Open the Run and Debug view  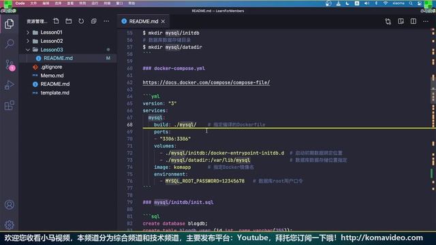point(9,85)
